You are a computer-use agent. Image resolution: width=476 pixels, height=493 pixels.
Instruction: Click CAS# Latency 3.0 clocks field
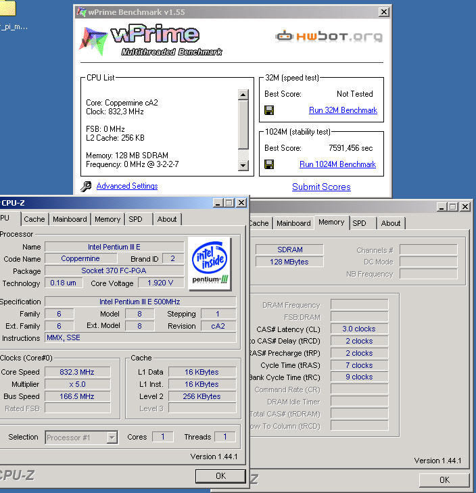pyautogui.click(x=359, y=329)
